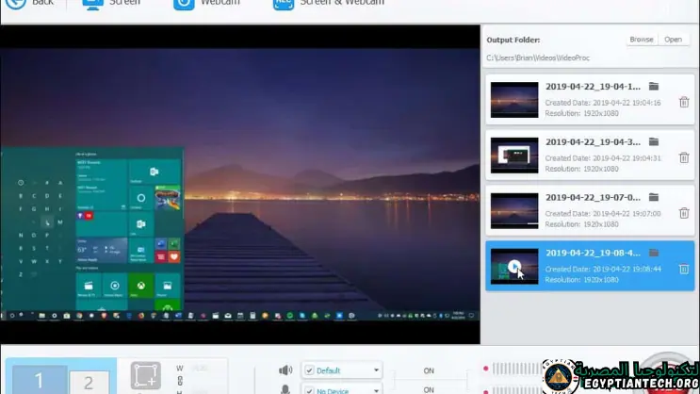
Task: Click the preview area showing the desktop
Action: (x=240, y=184)
